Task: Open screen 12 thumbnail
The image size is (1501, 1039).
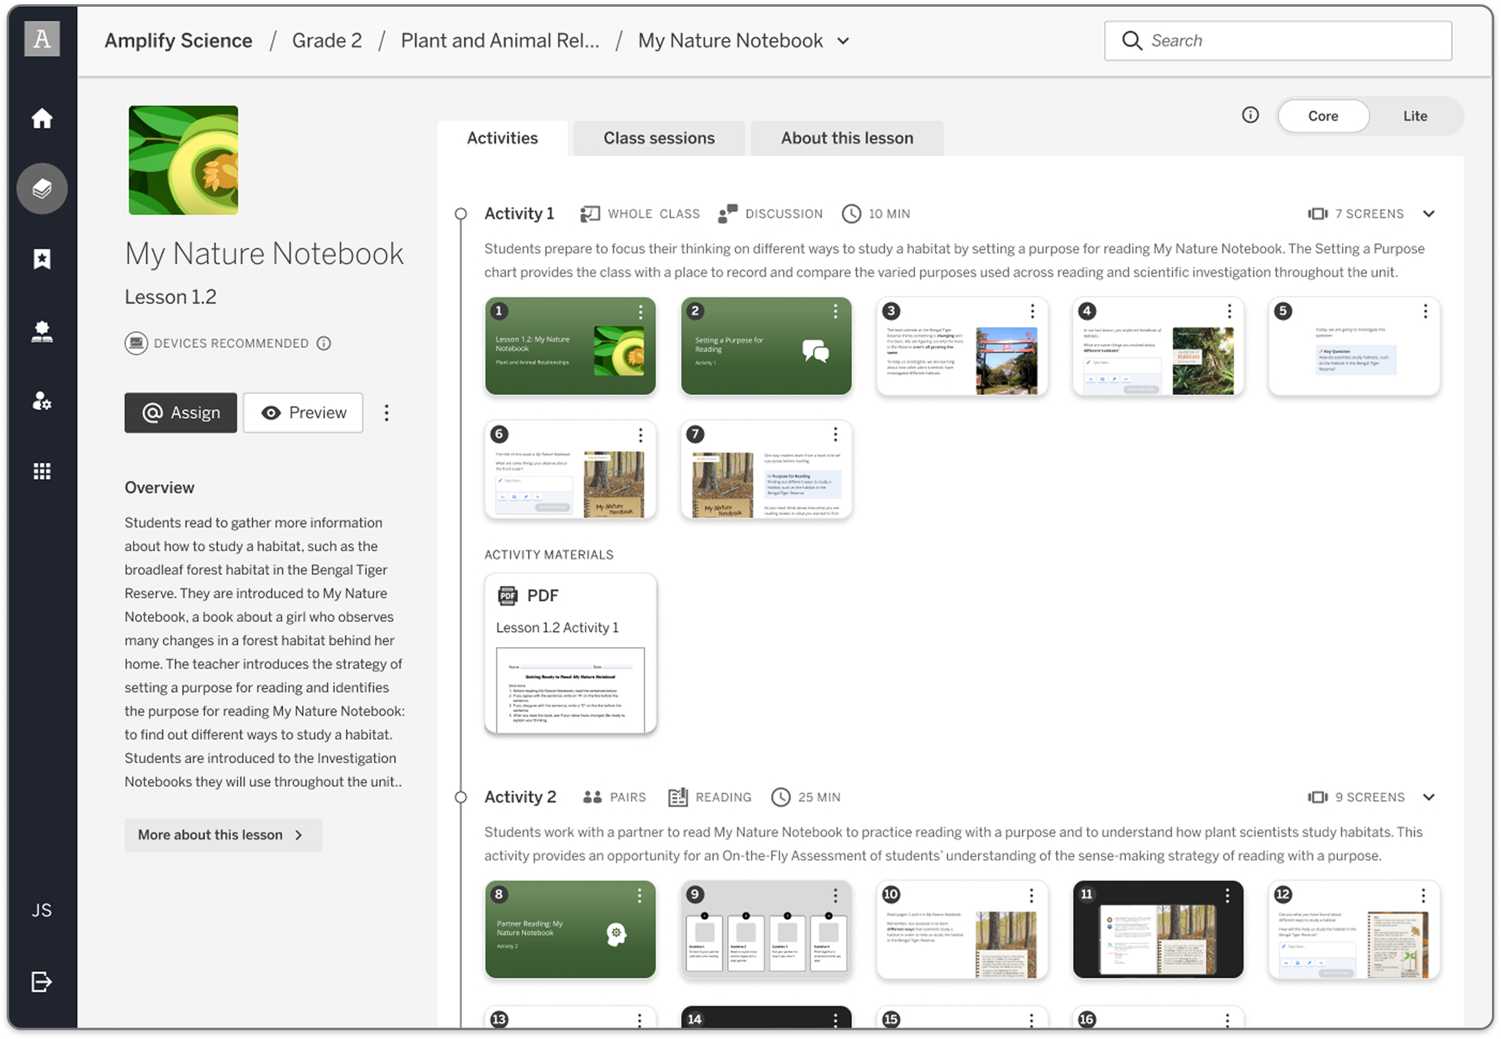Action: (x=1355, y=930)
